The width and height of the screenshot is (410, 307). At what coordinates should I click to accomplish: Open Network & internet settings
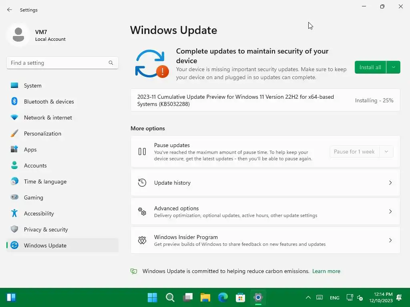[x=62, y=117]
